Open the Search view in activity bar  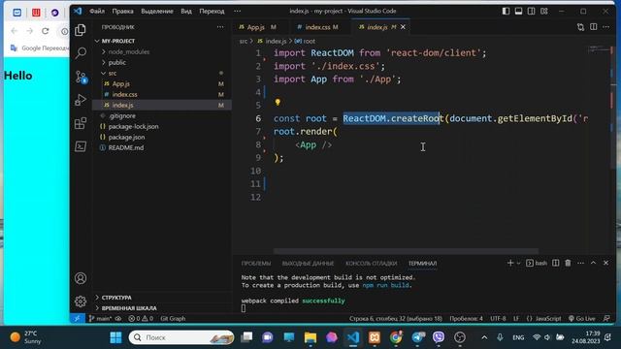[x=81, y=53]
